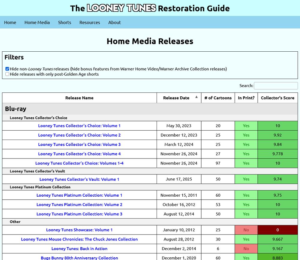The image size is (300, 260).
Task: Sort table by Collector's Score column
Action: click(x=277, y=98)
